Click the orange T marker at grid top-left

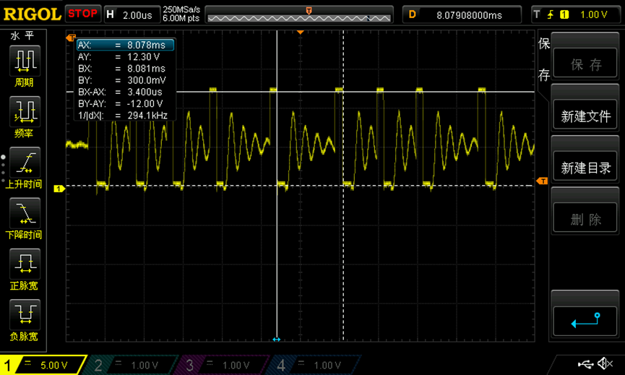point(71,38)
